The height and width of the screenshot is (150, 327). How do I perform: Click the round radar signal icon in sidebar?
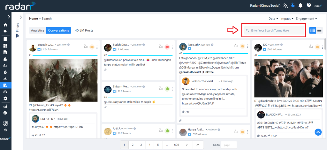(5, 123)
